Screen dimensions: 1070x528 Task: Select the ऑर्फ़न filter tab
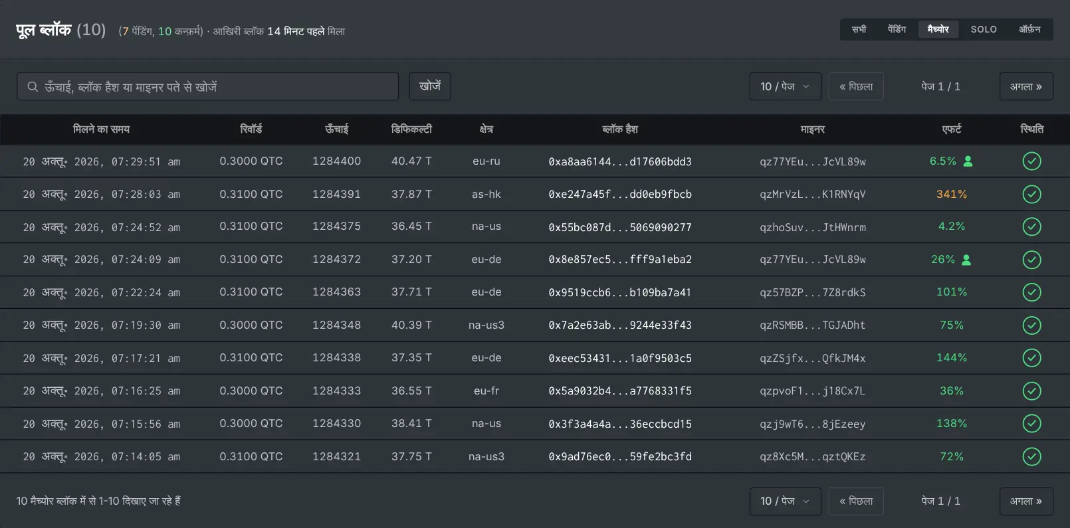(1029, 29)
